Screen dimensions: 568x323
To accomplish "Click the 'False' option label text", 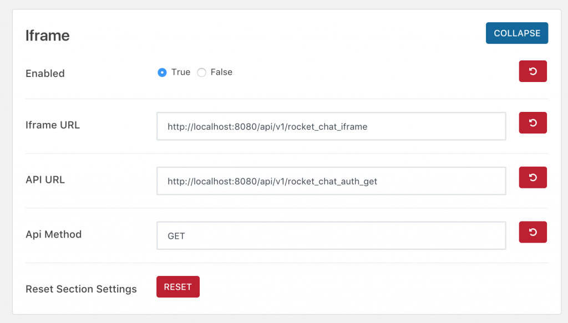I will pyautogui.click(x=221, y=72).
